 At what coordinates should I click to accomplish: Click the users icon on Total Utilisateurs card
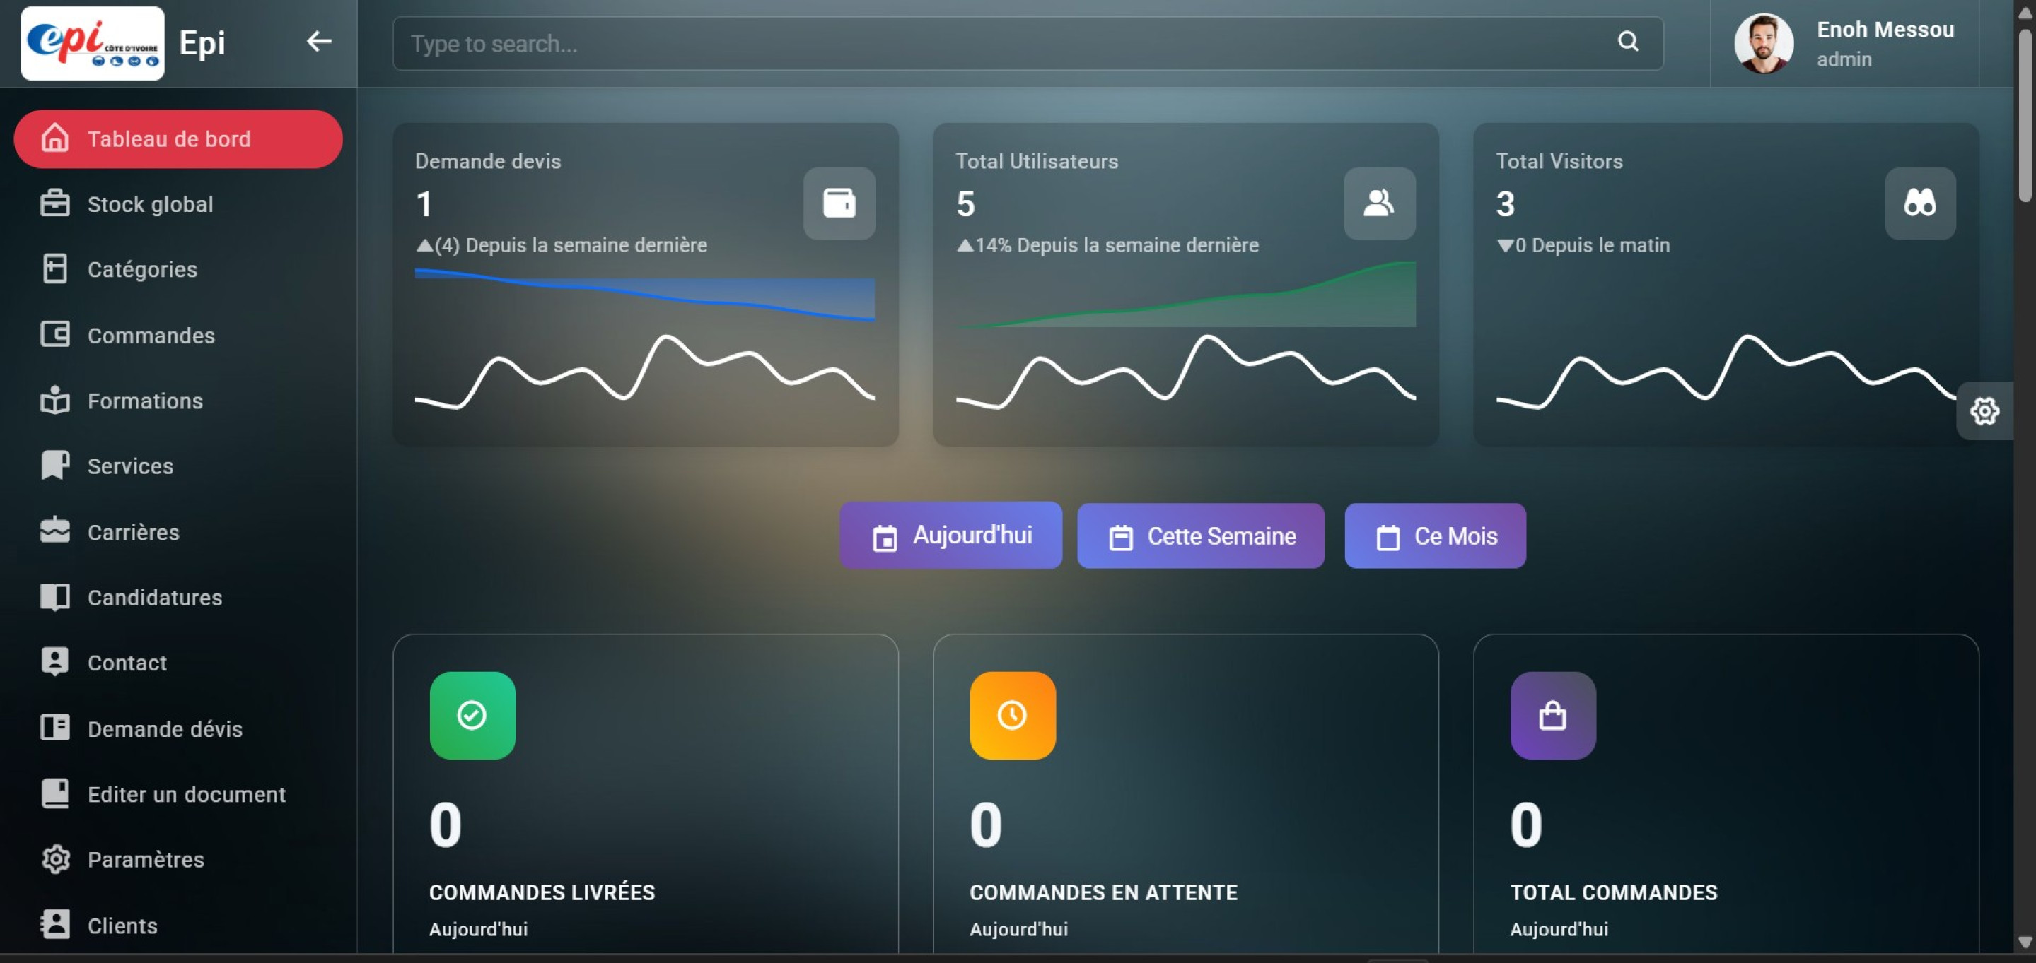tap(1378, 203)
